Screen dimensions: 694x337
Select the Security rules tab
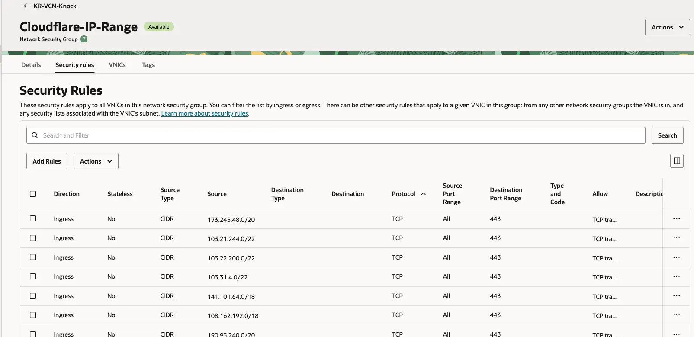[74, 65]
